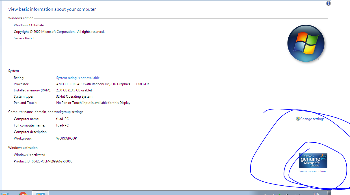
Task: Click the 'View basic information about your computer' heading
Action: point(52,9)
